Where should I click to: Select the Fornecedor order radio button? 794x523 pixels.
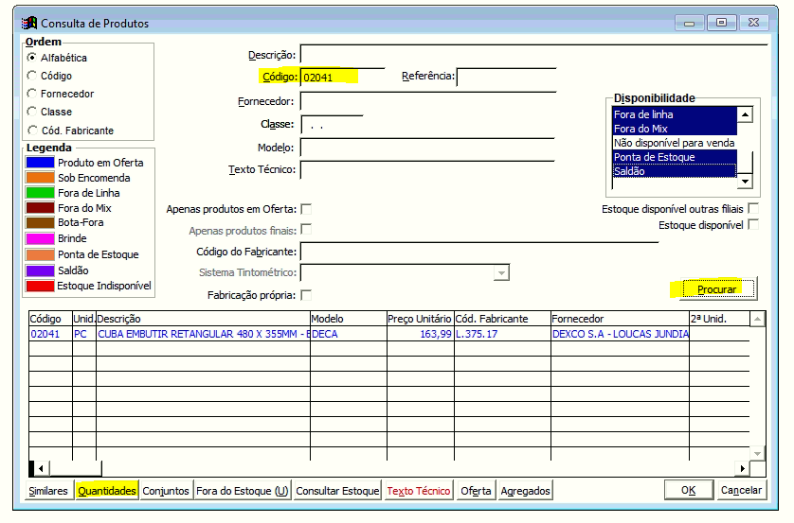click(32, 94)
